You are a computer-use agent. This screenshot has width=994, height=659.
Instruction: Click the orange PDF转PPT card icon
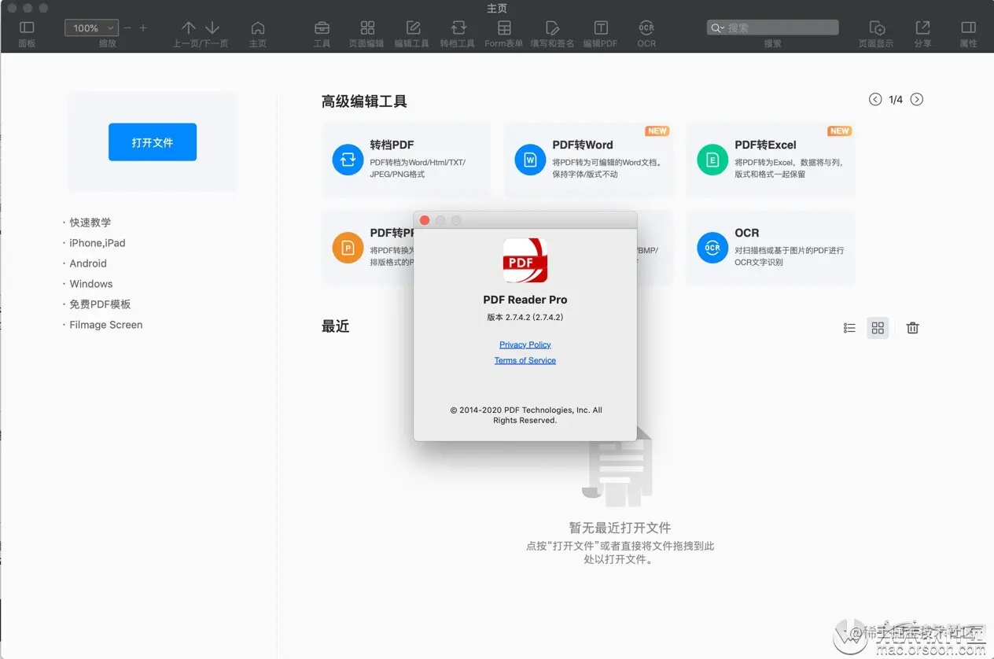[348, 248]
